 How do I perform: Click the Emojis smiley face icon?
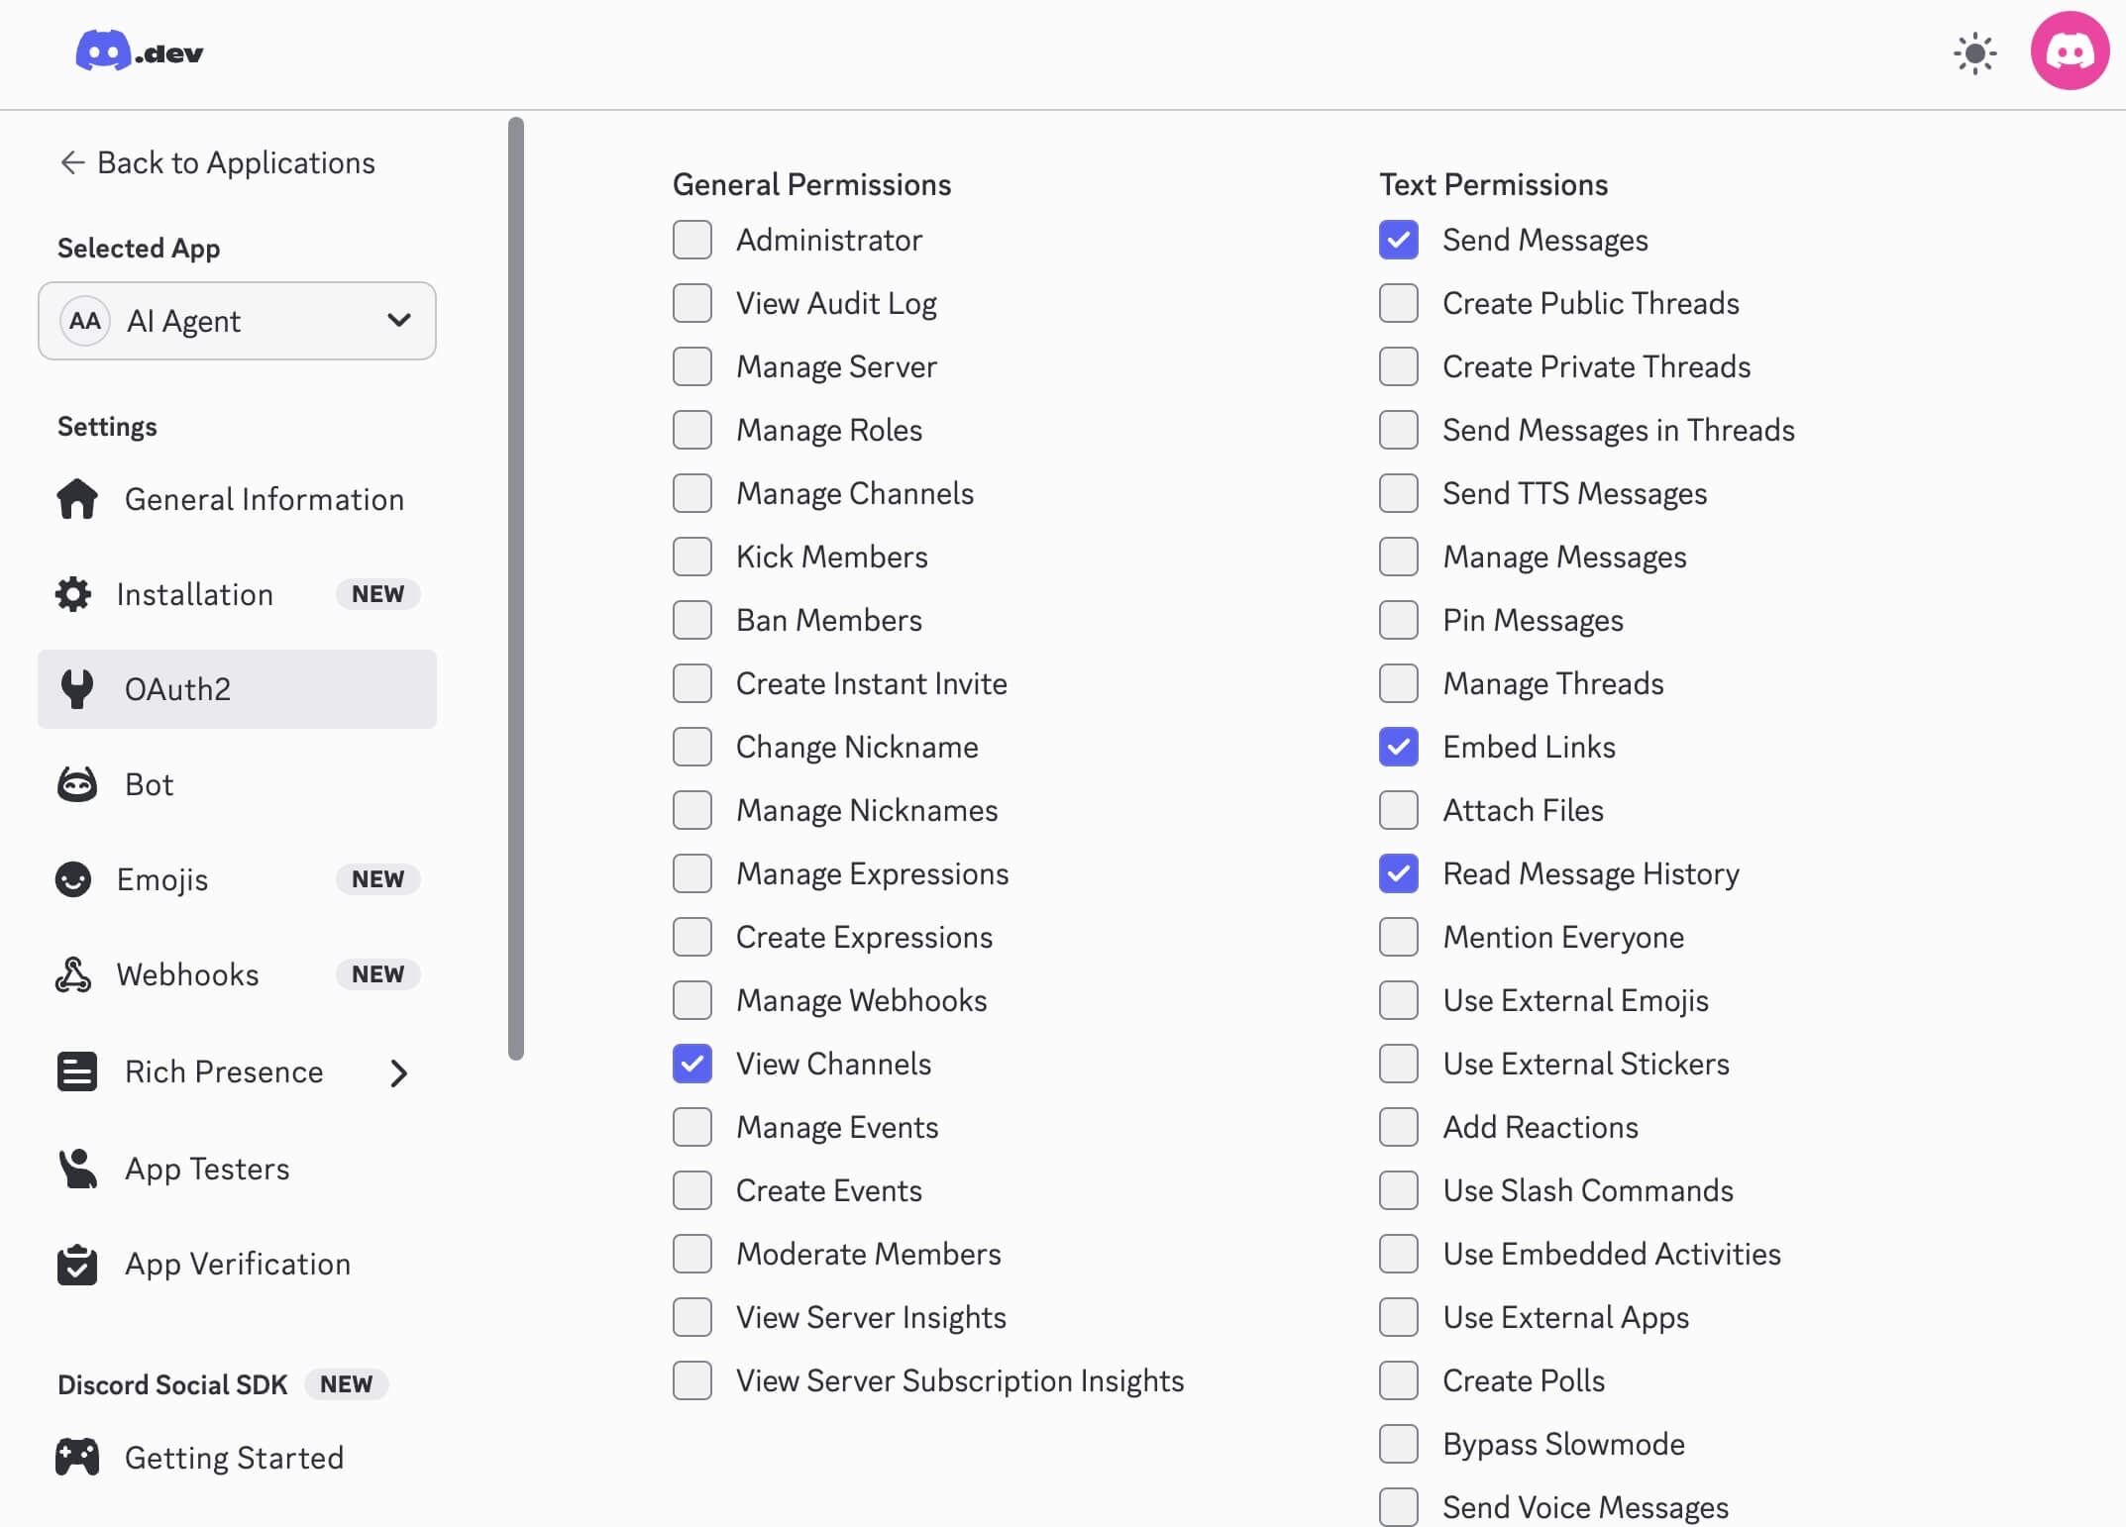[73, 879]
